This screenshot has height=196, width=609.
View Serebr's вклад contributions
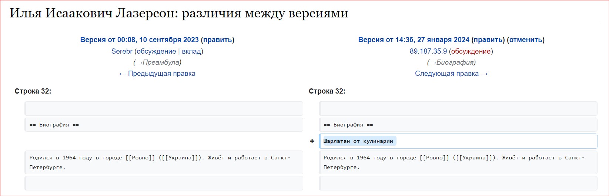[191, 51]
